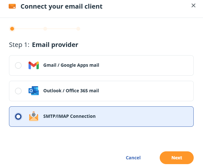Click the SMTP/IMAP Connection label text
The height and width of the screenshot is (167, 203).
coord(69,116)
